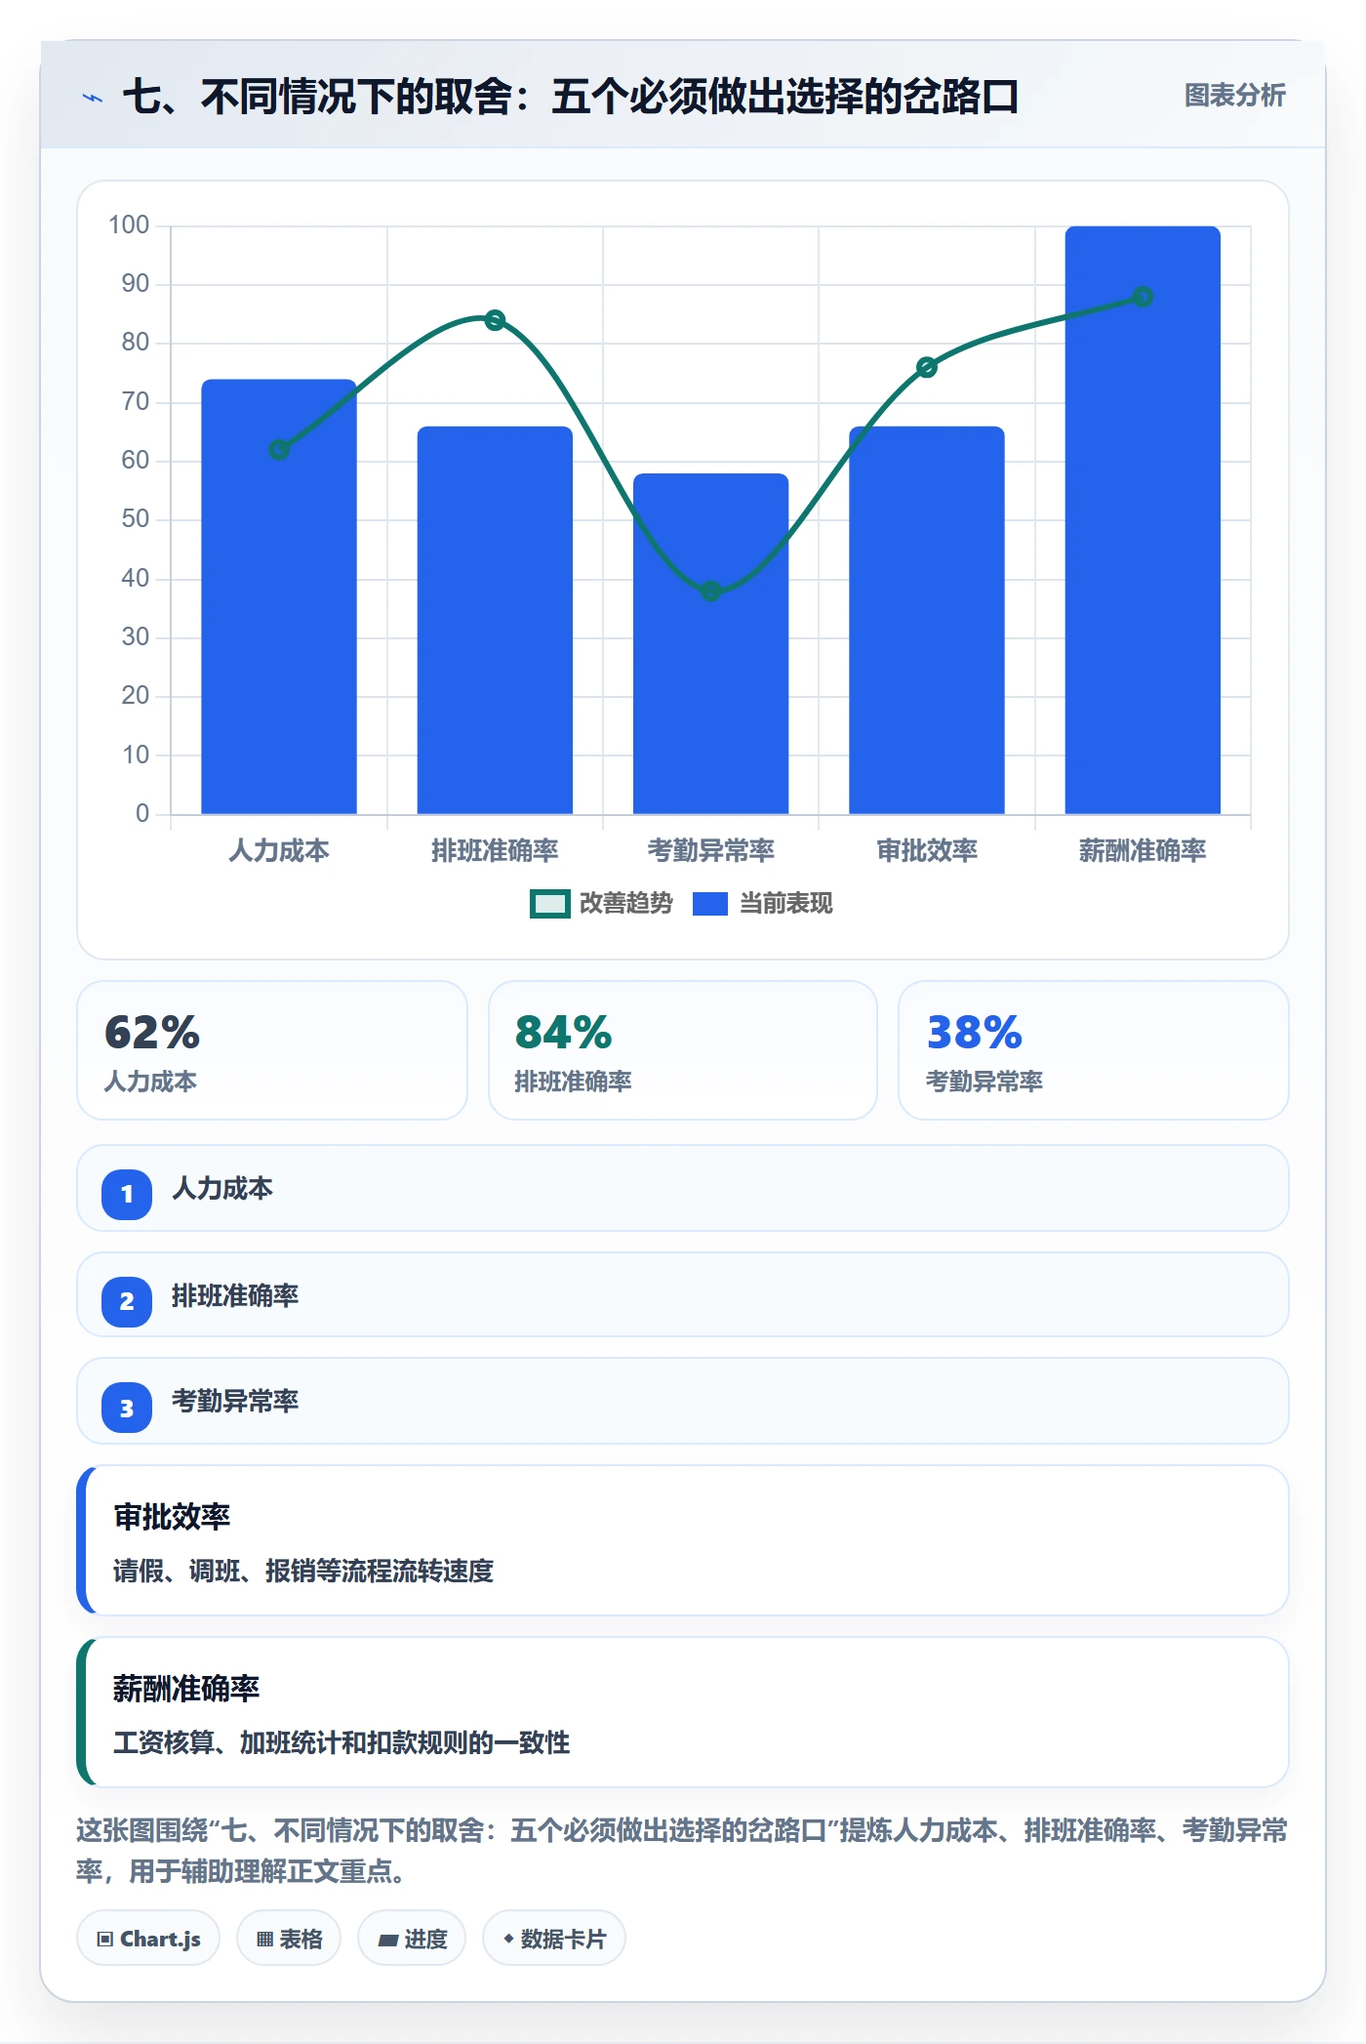Click the number 1 badge for 人力成本
1366x2044 pixels.
pyautogui.click(x=127, y=1194)
